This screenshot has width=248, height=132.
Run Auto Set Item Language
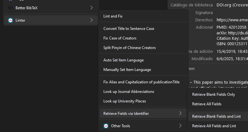pyautogui.click(x=123, y=60)
